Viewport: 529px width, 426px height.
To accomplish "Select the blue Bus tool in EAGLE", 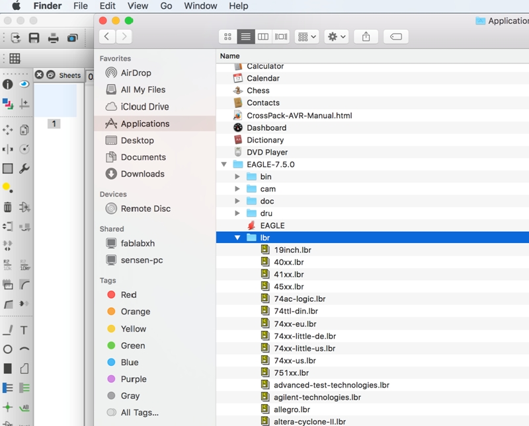I will coord(7,388).
